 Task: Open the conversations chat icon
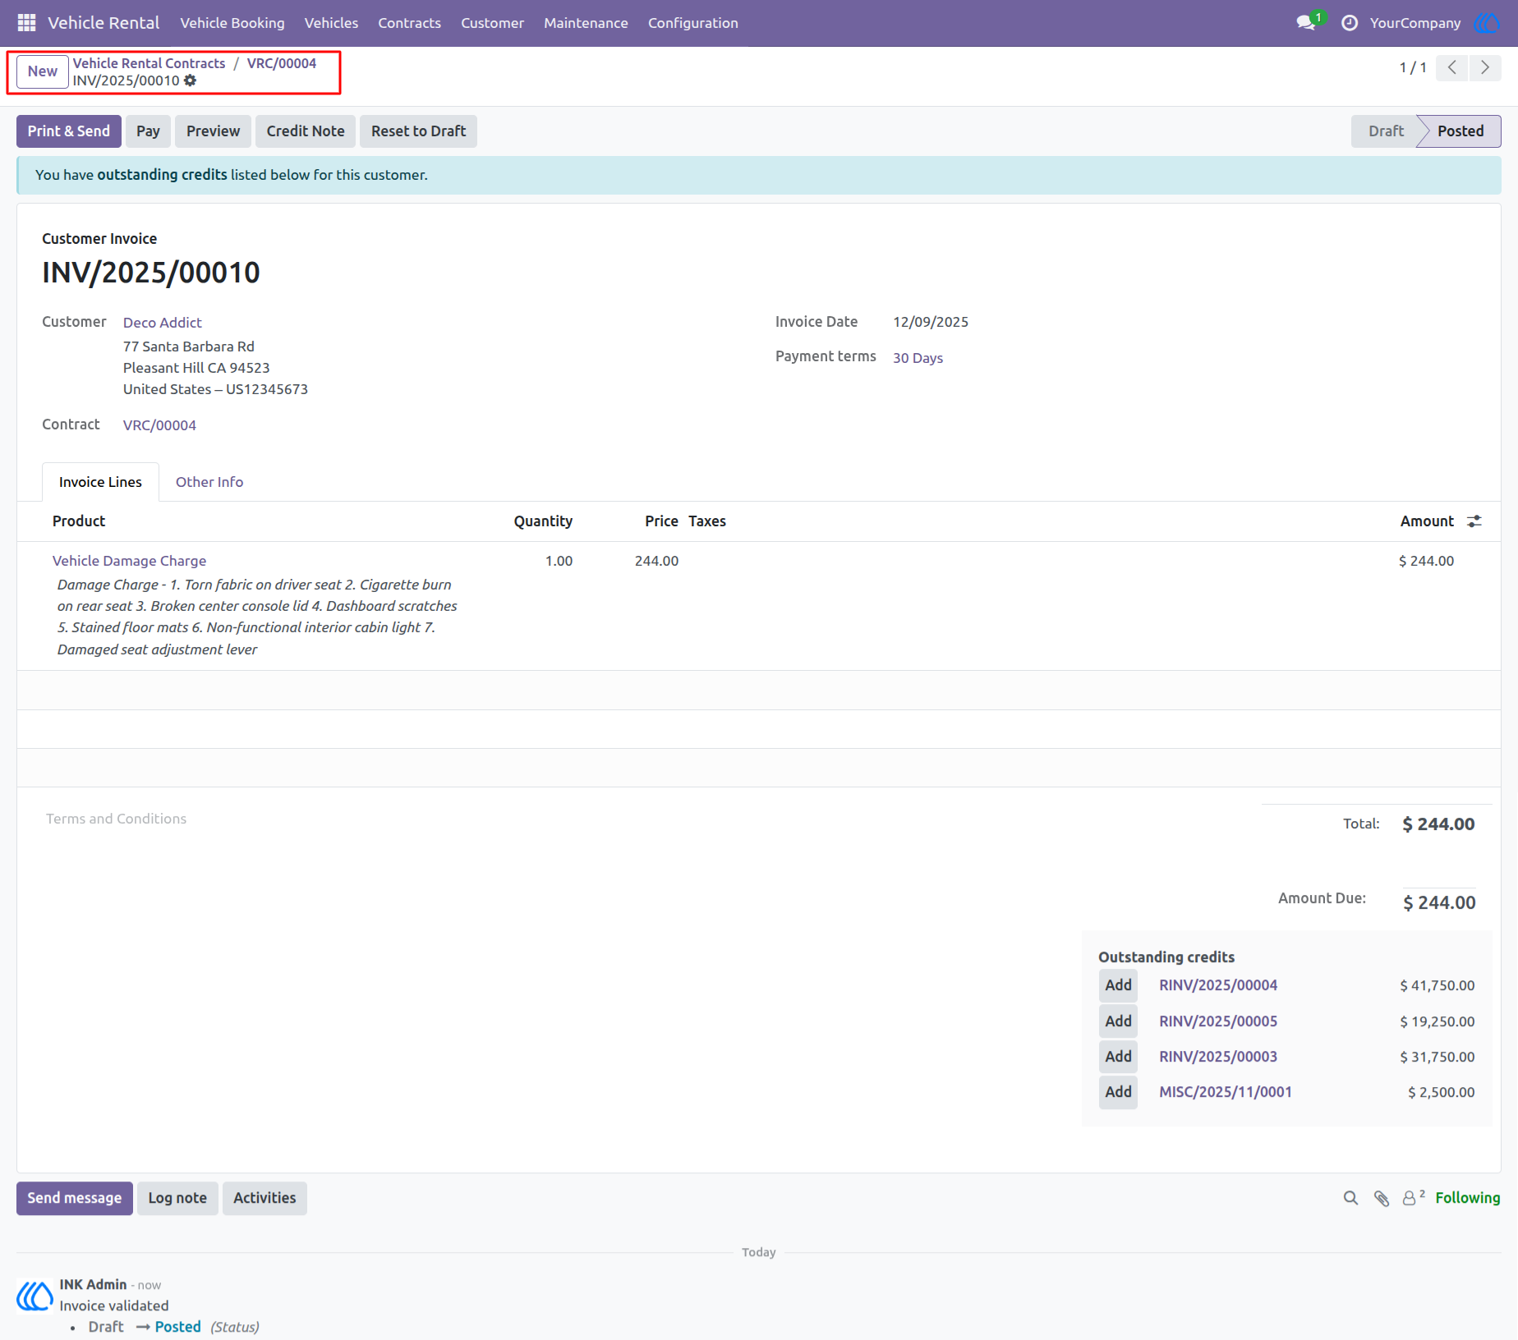click(1306, 23)
